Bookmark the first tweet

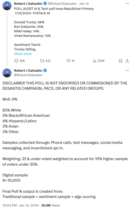(x=121, y=61)
